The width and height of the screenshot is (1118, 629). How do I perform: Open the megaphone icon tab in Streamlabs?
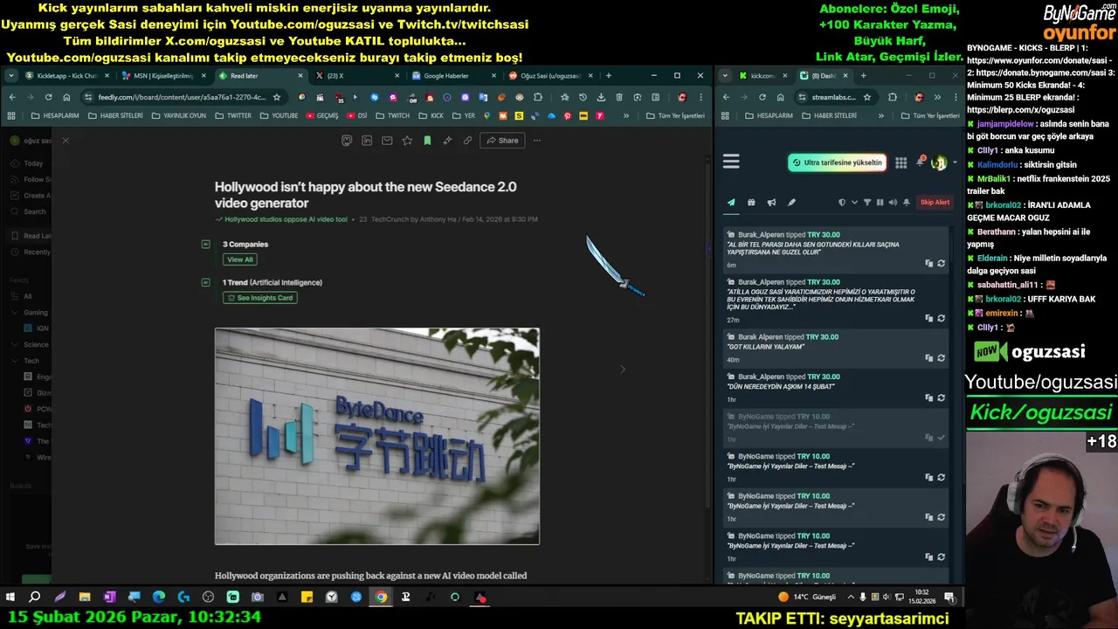(771, 203)
